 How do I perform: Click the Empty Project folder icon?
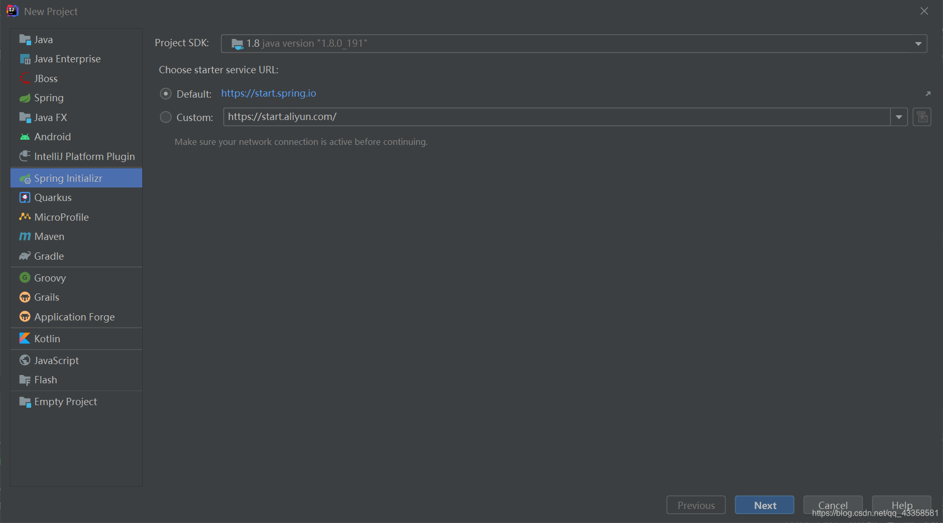point(25,402)
